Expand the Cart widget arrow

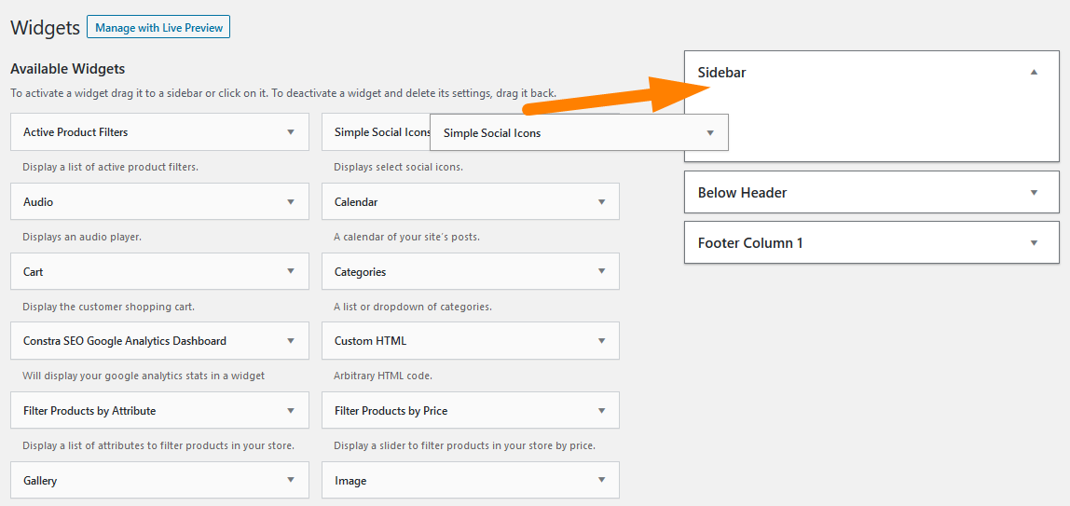[291, 271]
